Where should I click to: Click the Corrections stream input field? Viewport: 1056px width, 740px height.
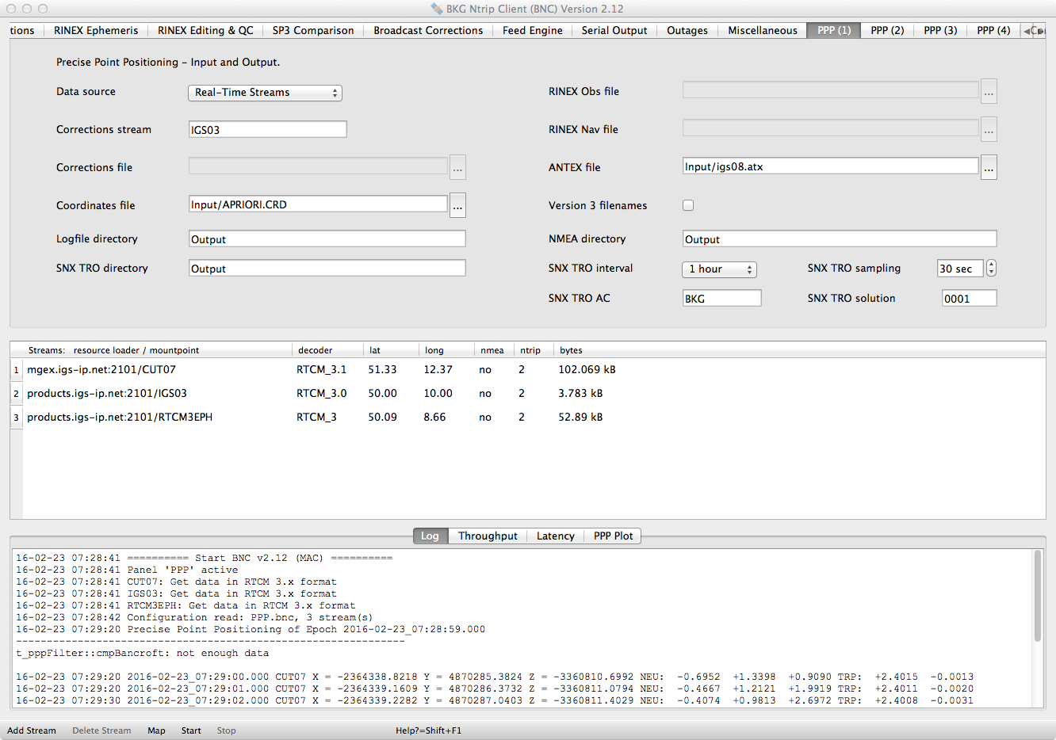[267, 130]
